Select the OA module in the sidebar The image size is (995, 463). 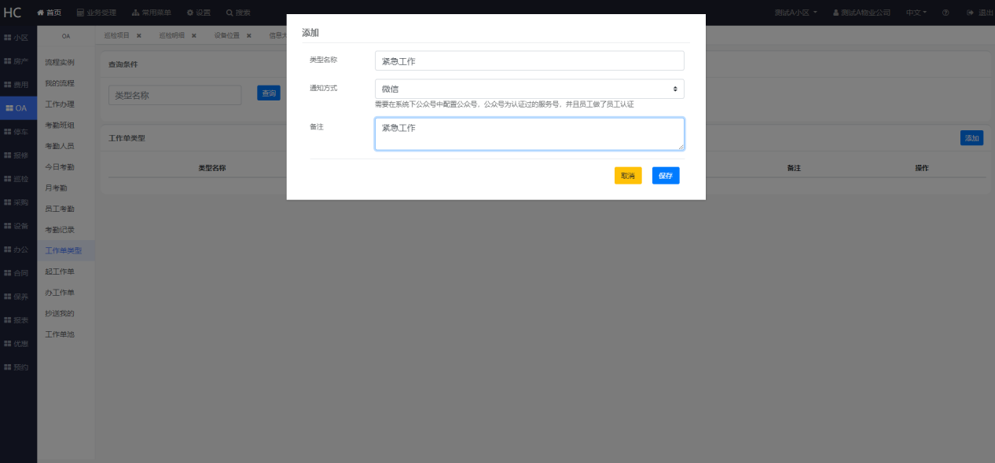18,108
